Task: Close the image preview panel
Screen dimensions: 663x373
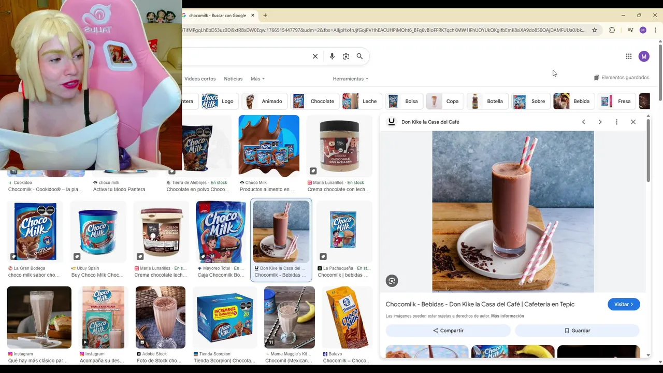Action: click(x=633, y=122)
